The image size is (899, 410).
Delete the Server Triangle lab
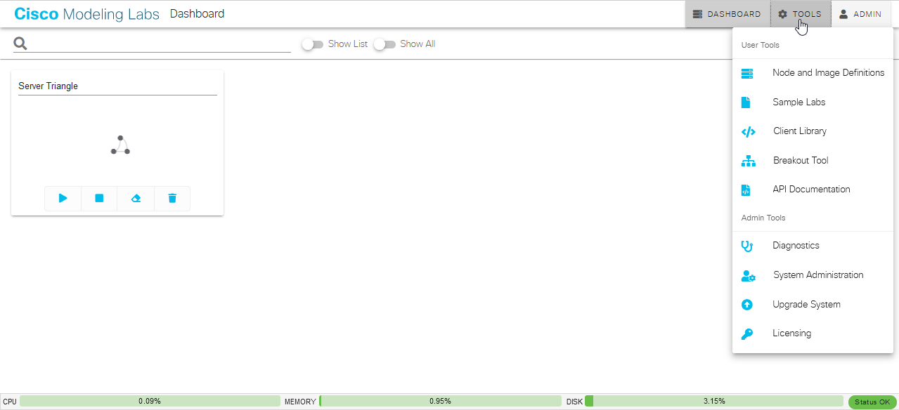[172, 198]
